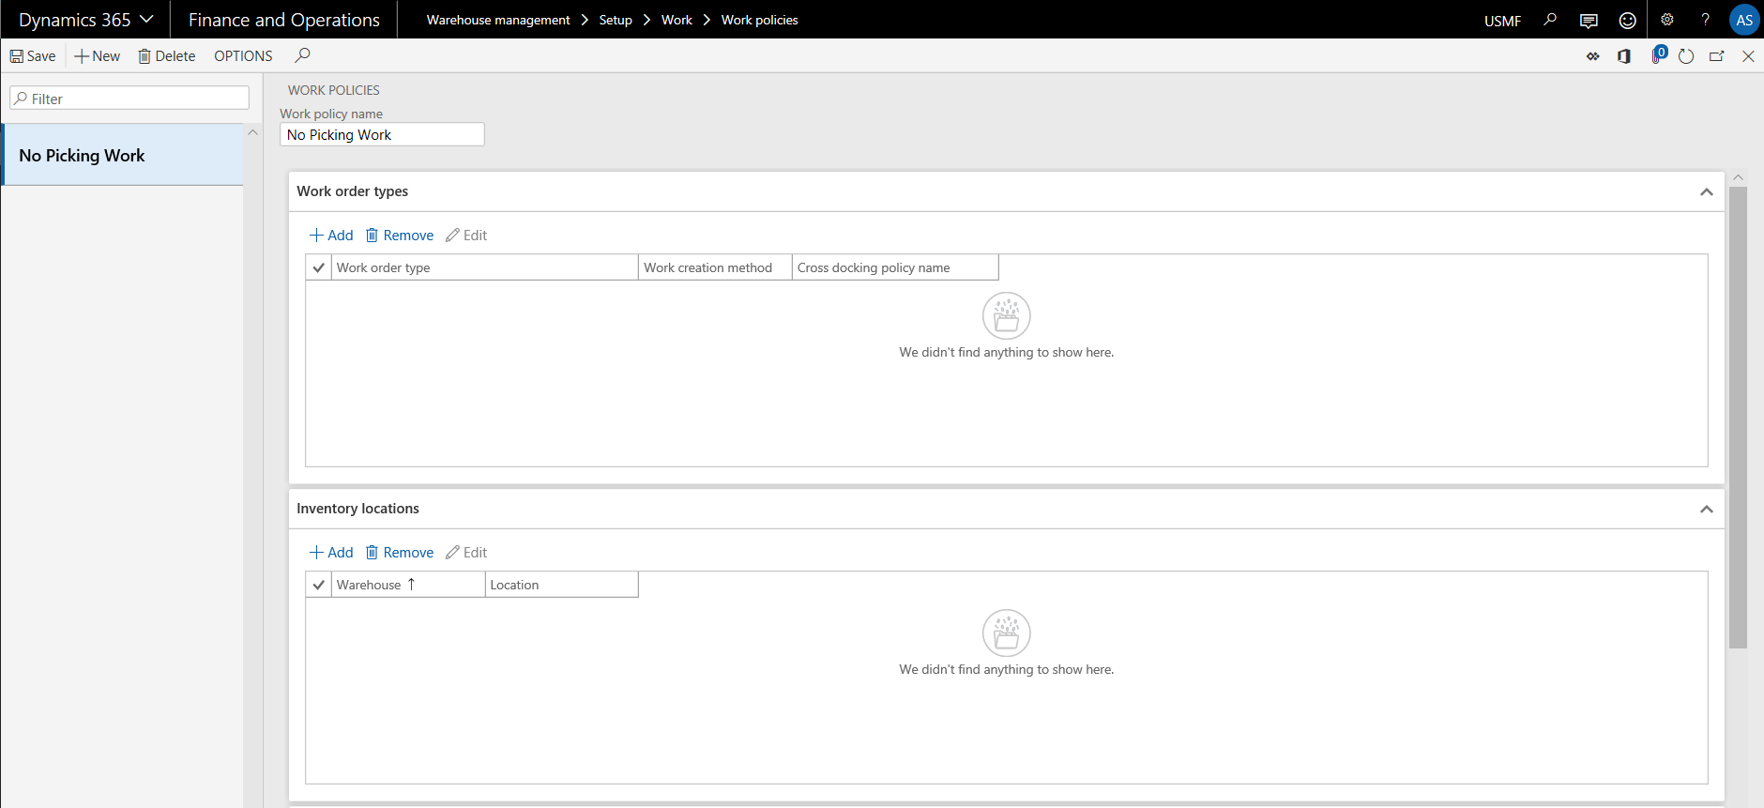
Task: Add a new work order type
Action: click(x=331, y=236)
